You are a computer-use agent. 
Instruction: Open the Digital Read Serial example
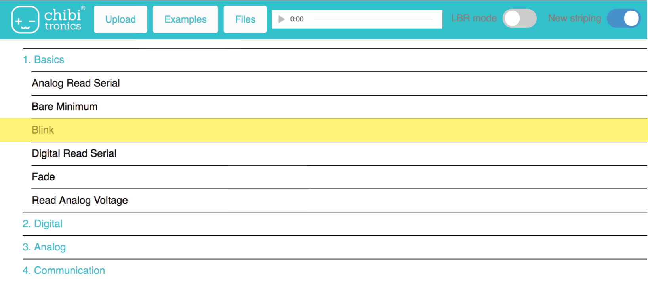point(74,153)
